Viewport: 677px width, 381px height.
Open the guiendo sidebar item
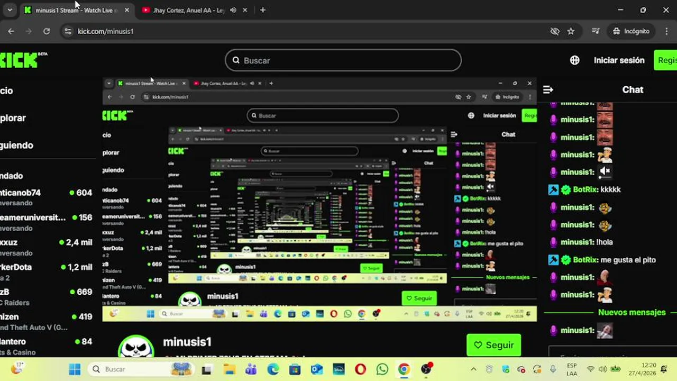pos(16,146)
